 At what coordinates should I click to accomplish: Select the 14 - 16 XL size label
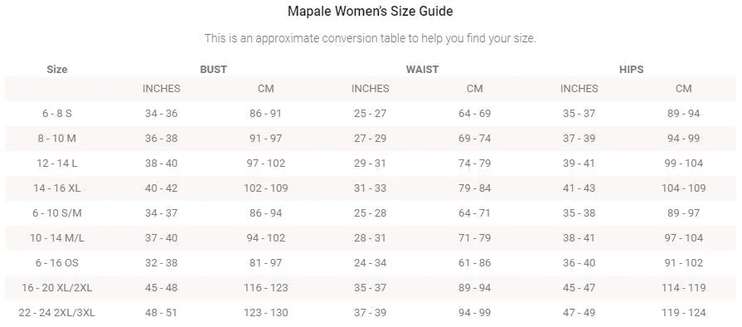pos(56,188)
